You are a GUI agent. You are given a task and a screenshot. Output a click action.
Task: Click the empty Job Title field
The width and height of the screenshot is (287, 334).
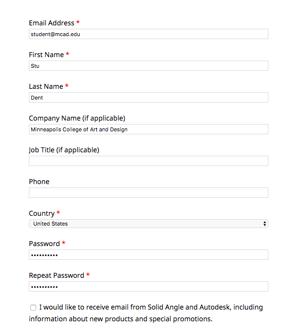[149, 161]
